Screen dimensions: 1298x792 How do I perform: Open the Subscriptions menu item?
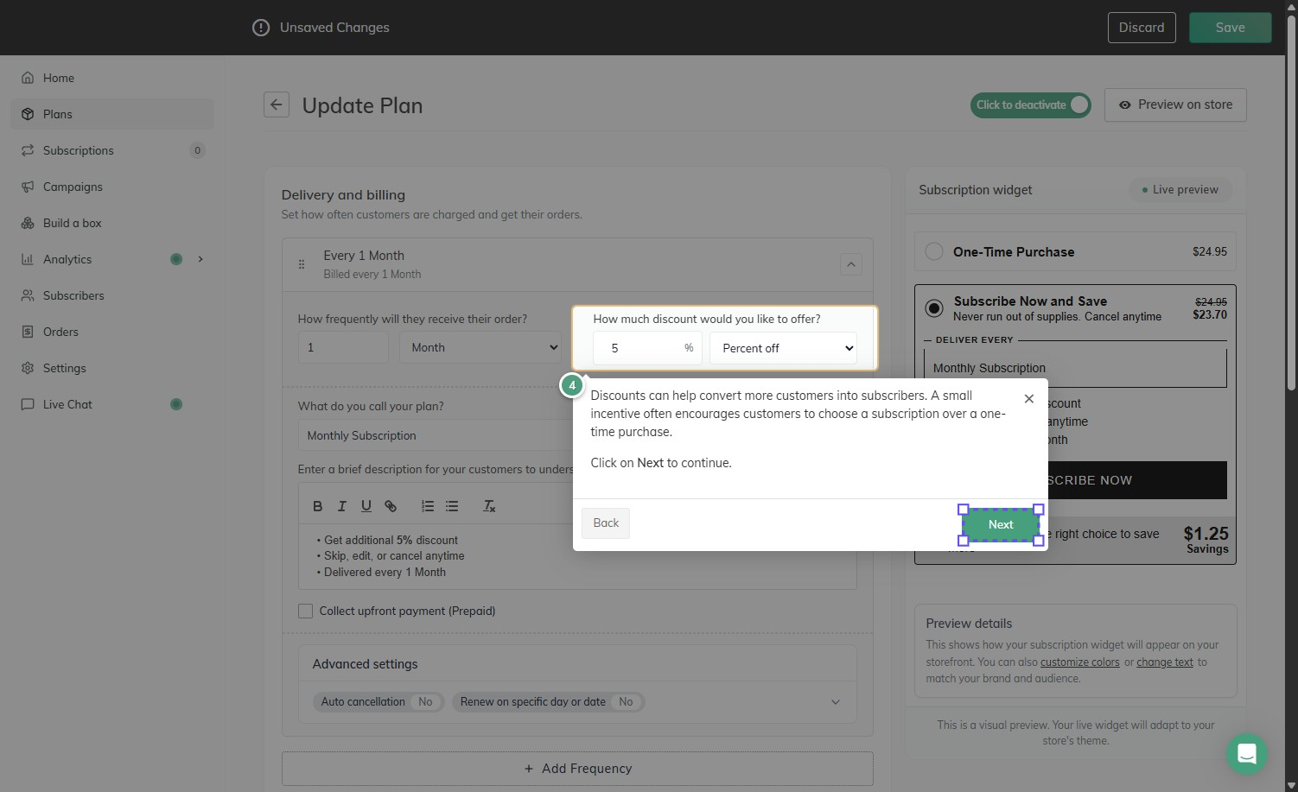pyautogui.click(x=112, y=150)
